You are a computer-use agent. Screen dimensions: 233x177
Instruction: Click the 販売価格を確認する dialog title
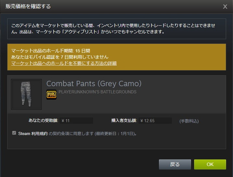tap(28, 6)
